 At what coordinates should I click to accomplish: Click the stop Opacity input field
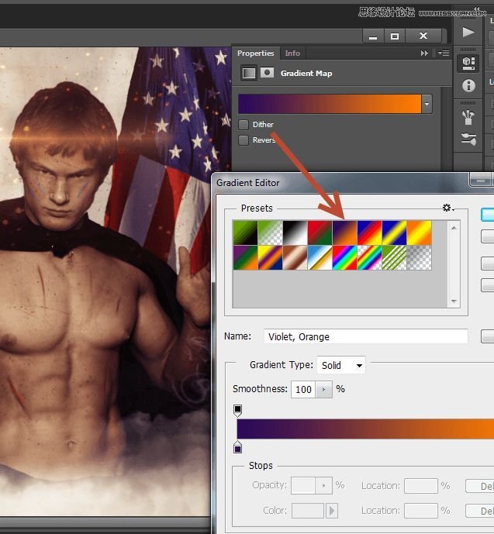pyautogui.click(x=303, y=485)
